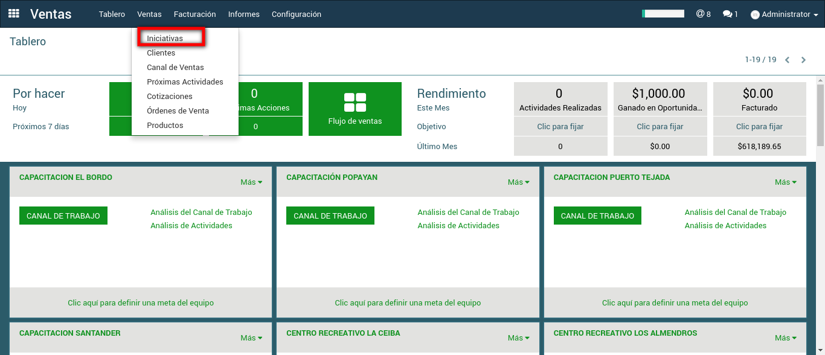The width and height of the screenshot is (825, 355).
Task: Click to set Facturado objective
Action: pos(759,126)
